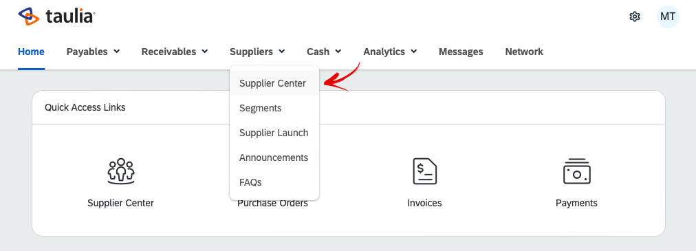The height and width of the screenshot is (251, 696).
Task: Go to the Home tab
Action: coord(31,52)
